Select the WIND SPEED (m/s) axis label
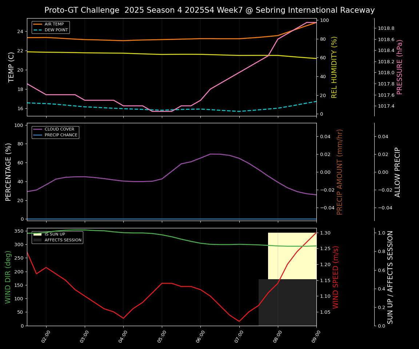Image resolution: width=419 pixels, height=349 pixels. coord(336,277)
